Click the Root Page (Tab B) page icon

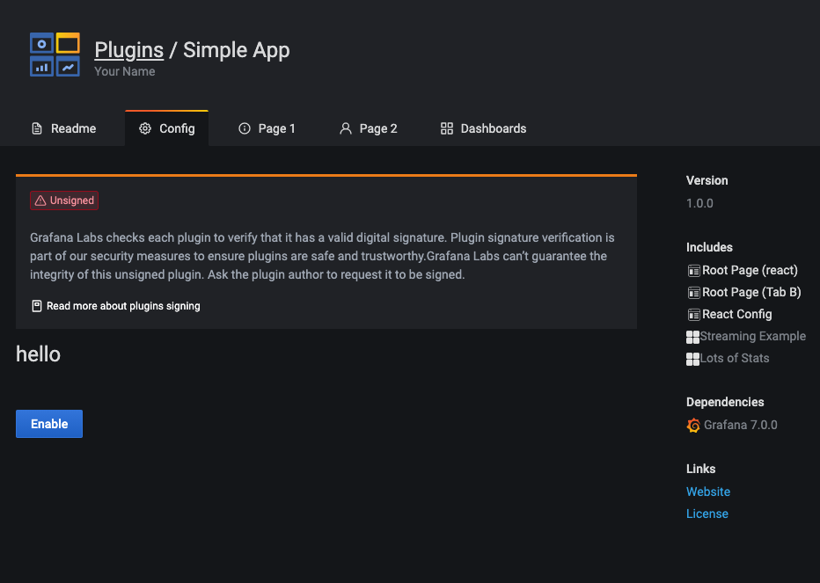pos(693,293)
